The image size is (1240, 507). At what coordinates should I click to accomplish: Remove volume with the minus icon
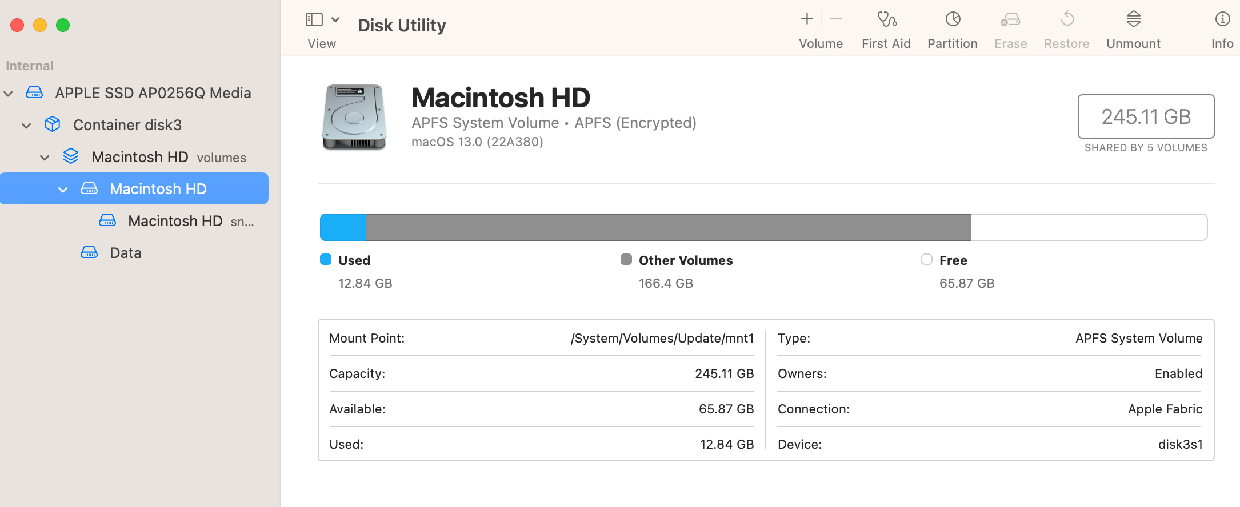[835, 19]
